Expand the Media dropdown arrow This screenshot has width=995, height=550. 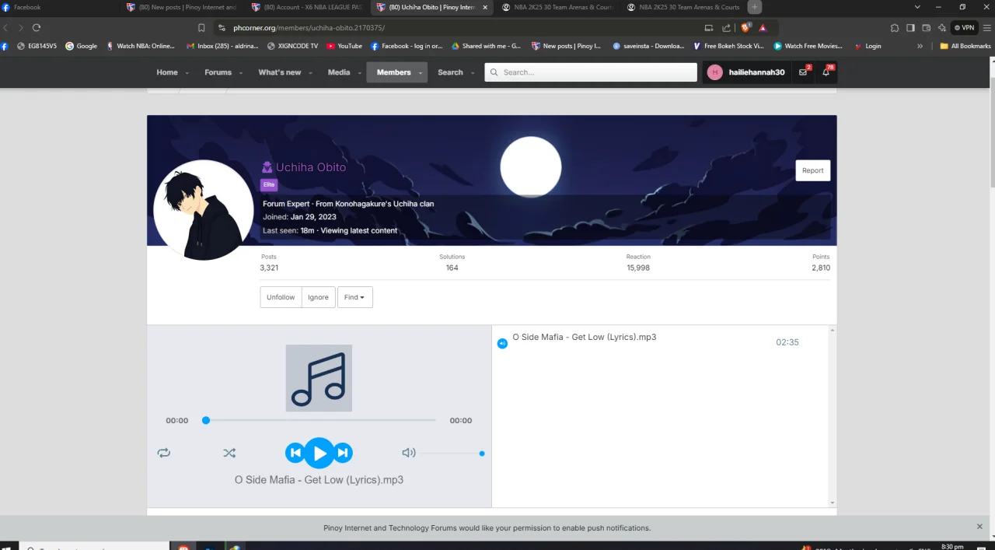click(x=359, y=73)
